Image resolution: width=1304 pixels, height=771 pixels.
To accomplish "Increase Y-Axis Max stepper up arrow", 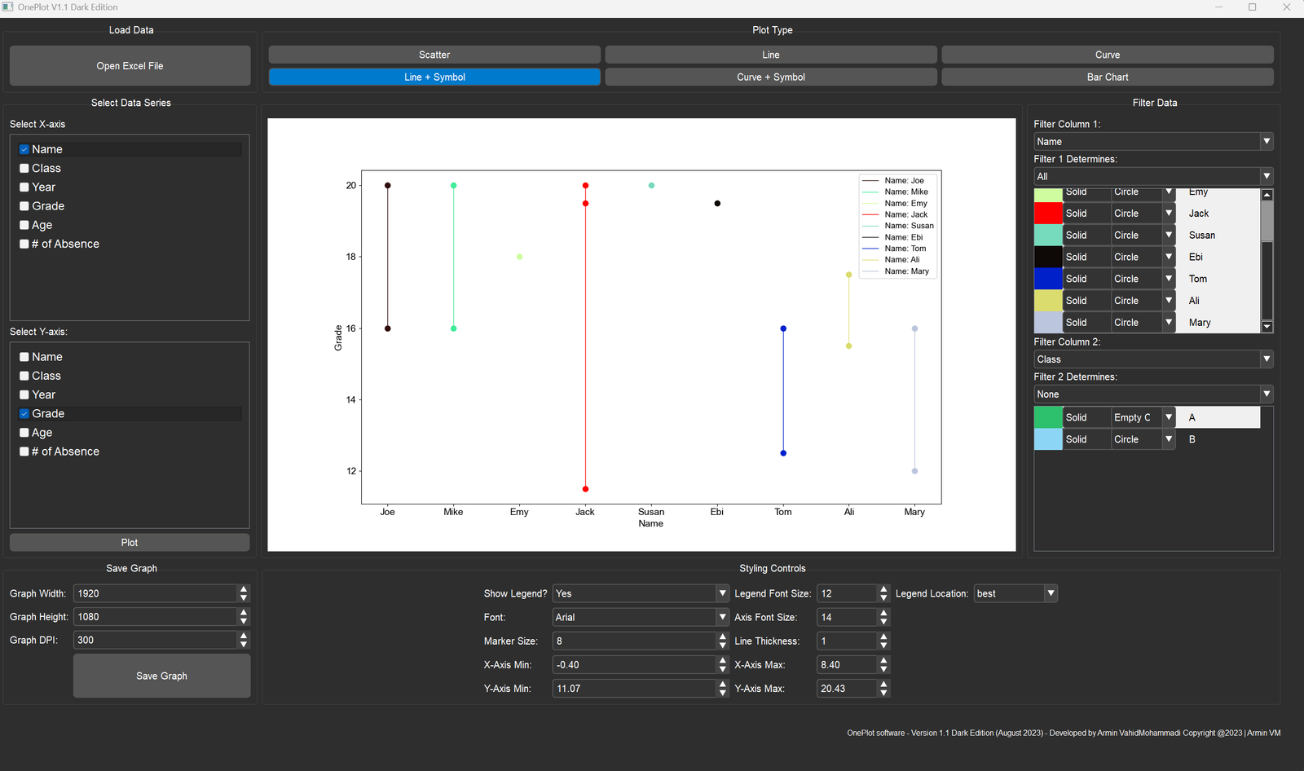I will point(883,684).
